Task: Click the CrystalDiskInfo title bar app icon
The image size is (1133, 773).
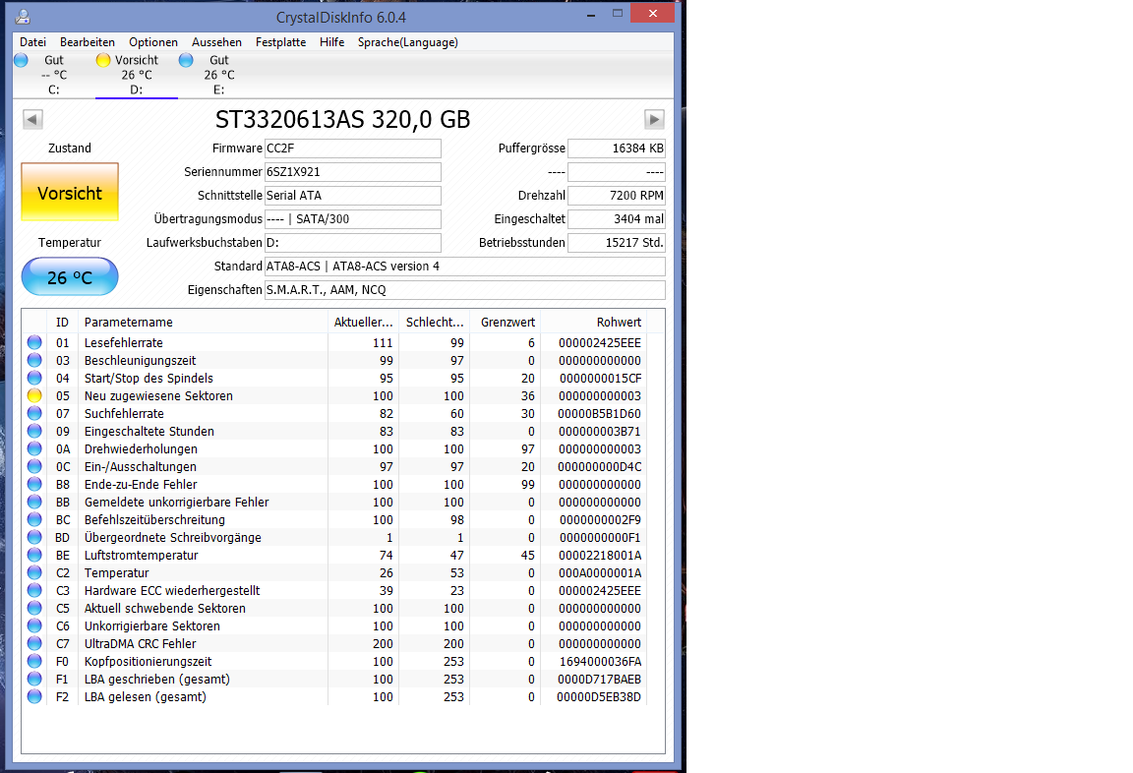Action: tap(23, 17)
